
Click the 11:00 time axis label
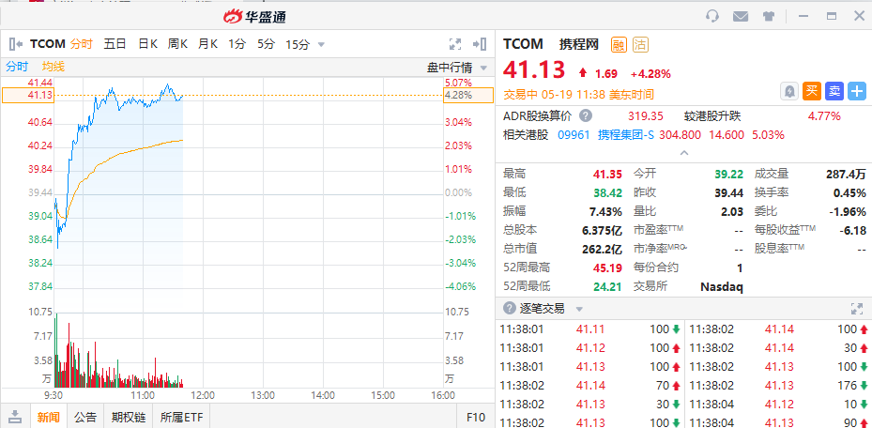click(x=143, y=396)
